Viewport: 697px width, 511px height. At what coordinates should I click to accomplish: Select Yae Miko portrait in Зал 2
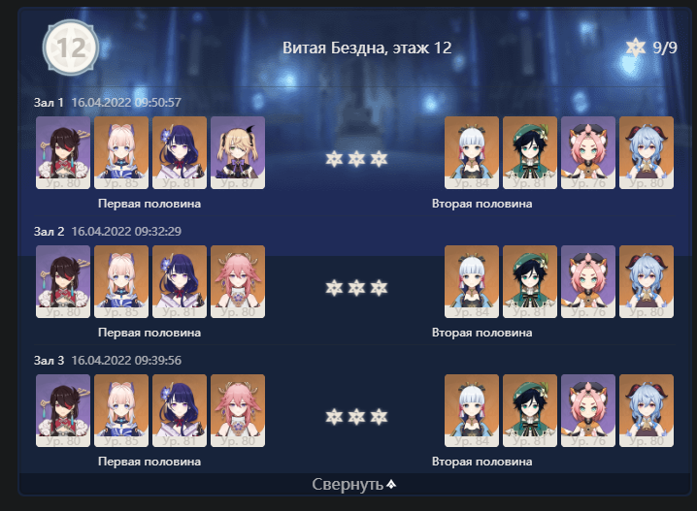[x=238, y=281]
